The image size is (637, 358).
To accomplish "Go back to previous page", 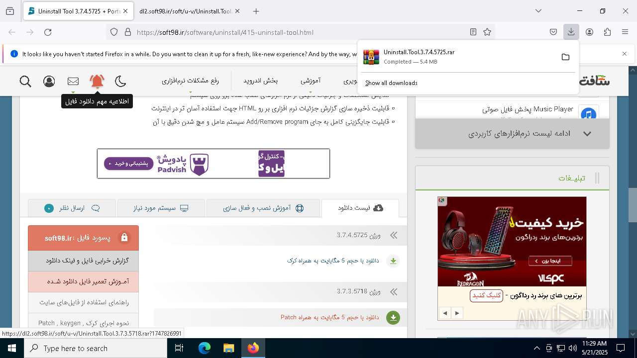I will click(12, 32).
